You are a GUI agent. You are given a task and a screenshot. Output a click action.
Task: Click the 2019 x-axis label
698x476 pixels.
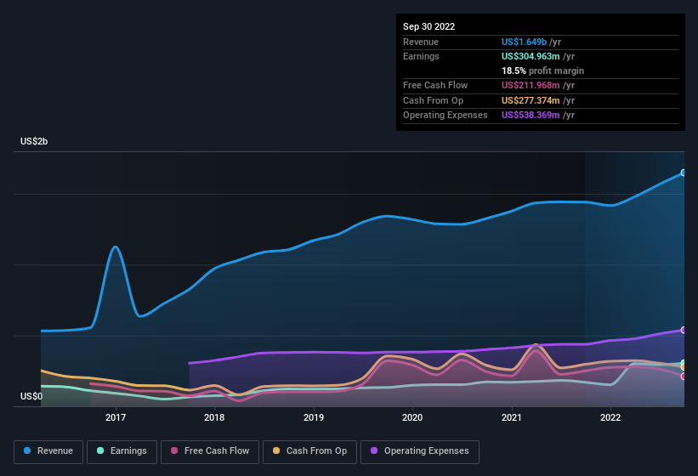(314, 417)
